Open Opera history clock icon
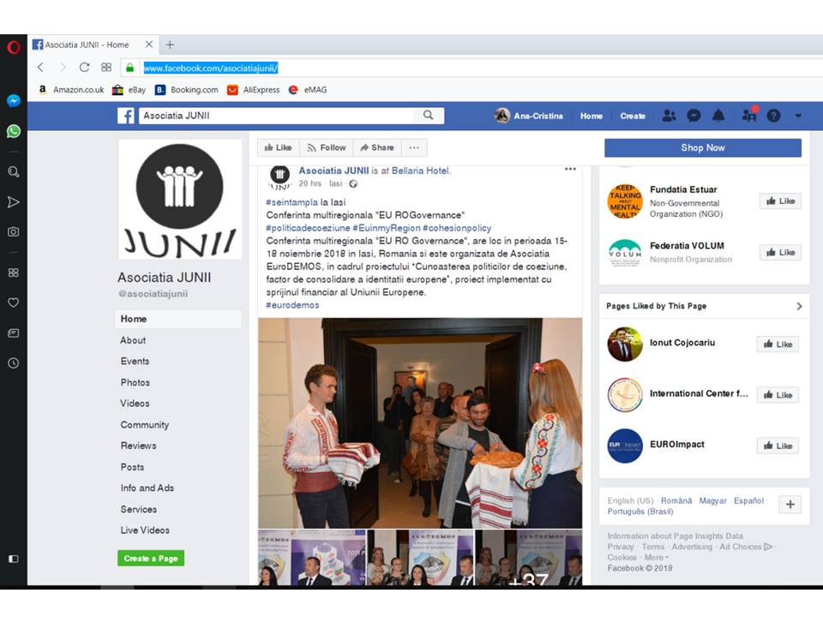The width and height of the screenshot is (823, 617). point(14,363)
